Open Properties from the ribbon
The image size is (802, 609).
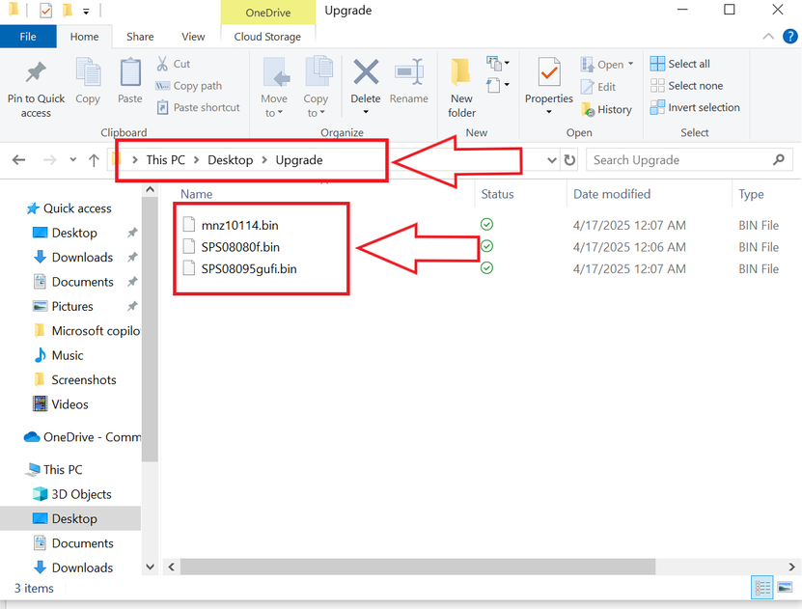pos(549,75)
